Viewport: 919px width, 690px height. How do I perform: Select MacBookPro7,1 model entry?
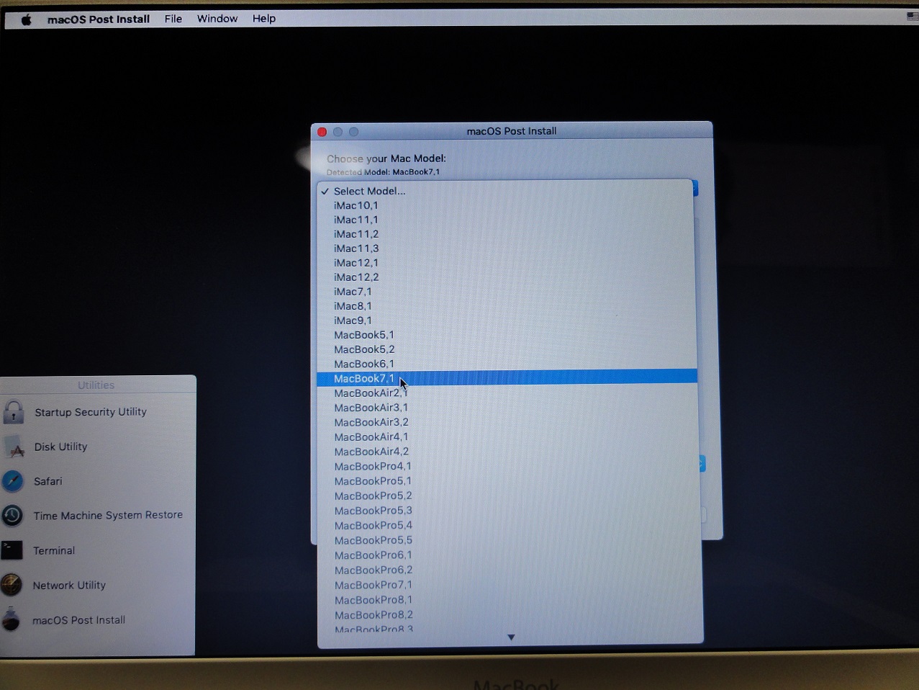(x=510, y=585)
